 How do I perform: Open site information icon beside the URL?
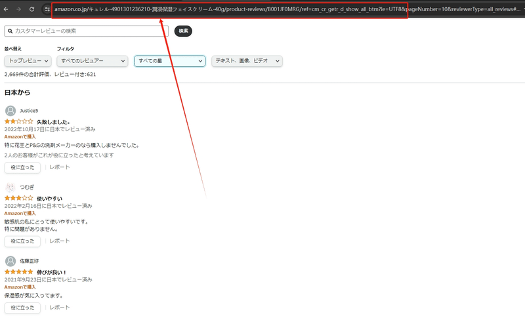[47, 9]
